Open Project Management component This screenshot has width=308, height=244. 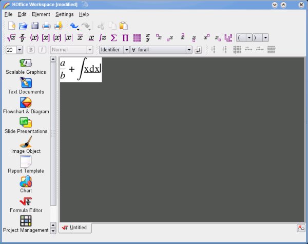pos(26,224)
